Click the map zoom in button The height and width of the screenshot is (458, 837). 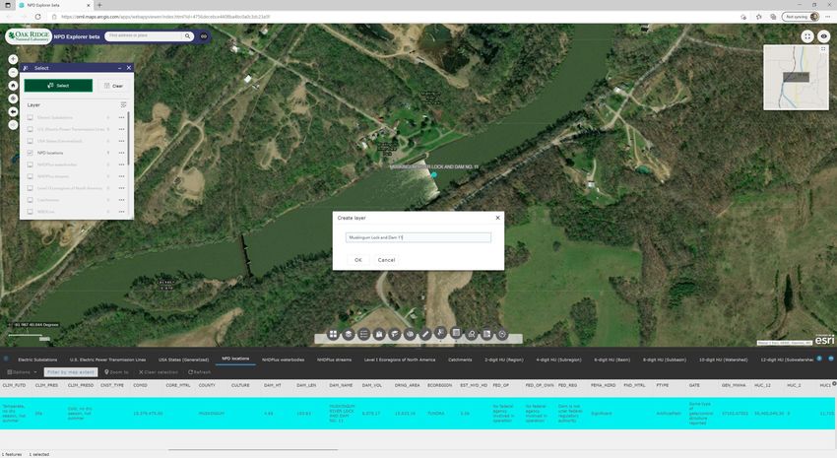14,59
